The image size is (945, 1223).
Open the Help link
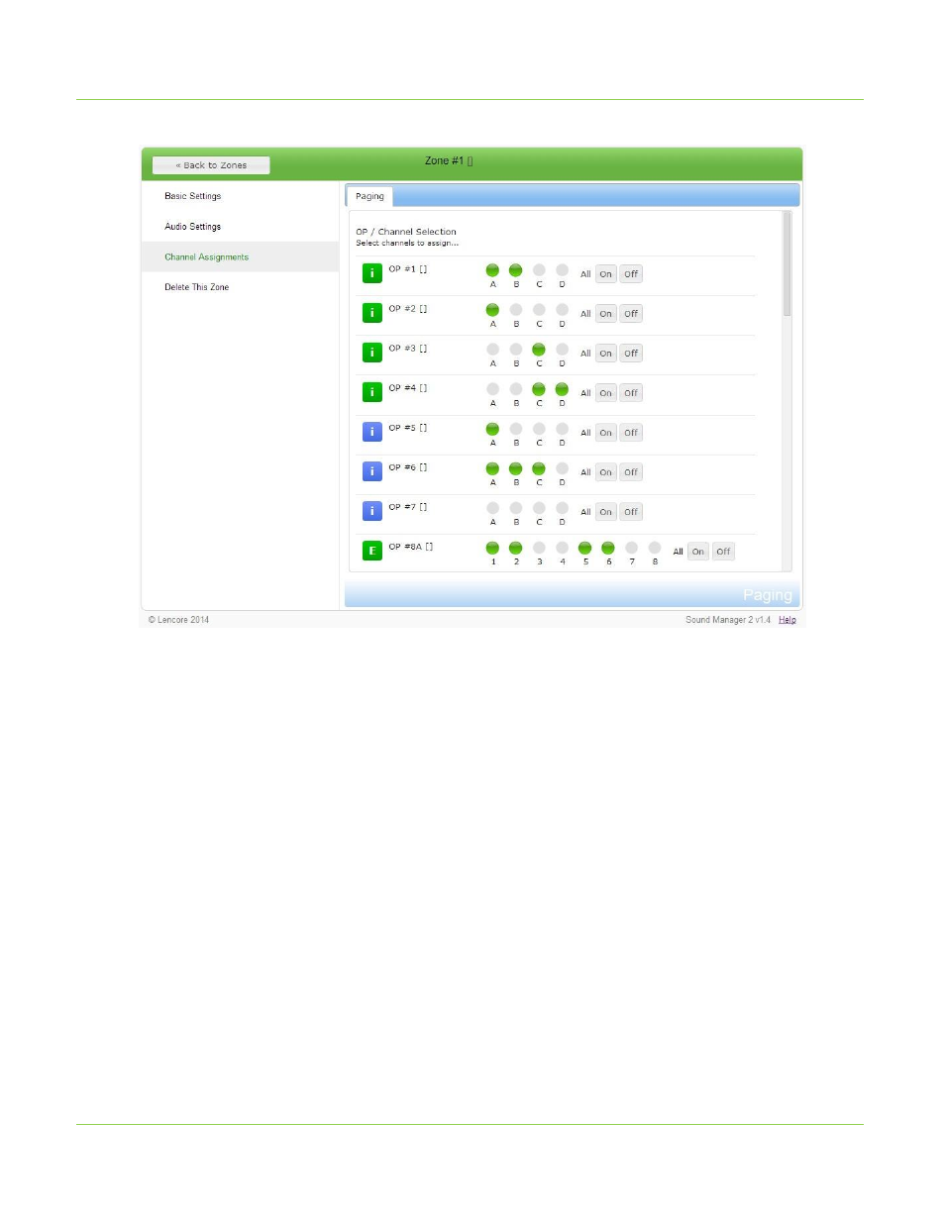[787, 620]
